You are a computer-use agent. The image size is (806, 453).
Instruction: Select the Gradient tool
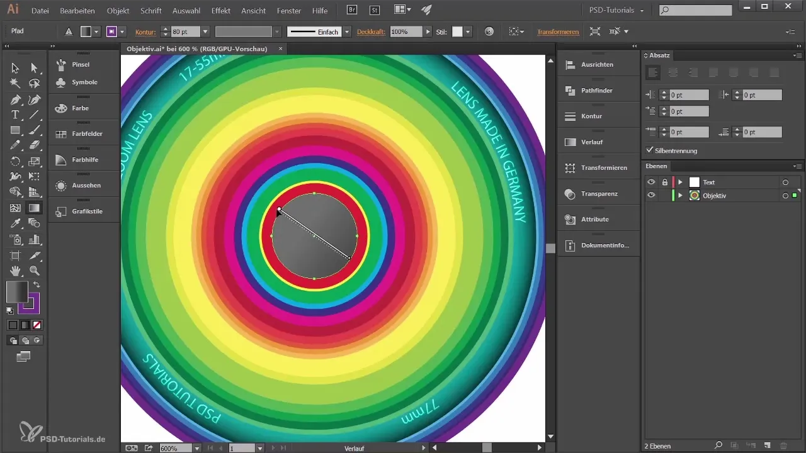[x=35, y=208]
